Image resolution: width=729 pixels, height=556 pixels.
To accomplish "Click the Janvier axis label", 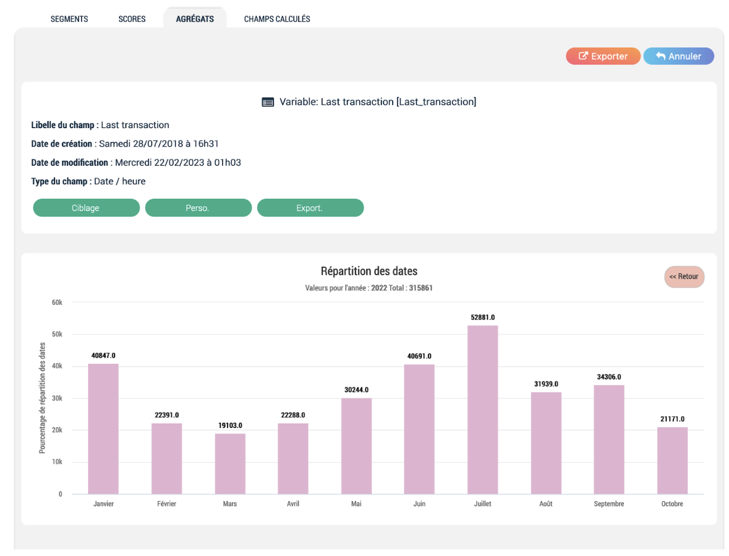I will [103, 504].
